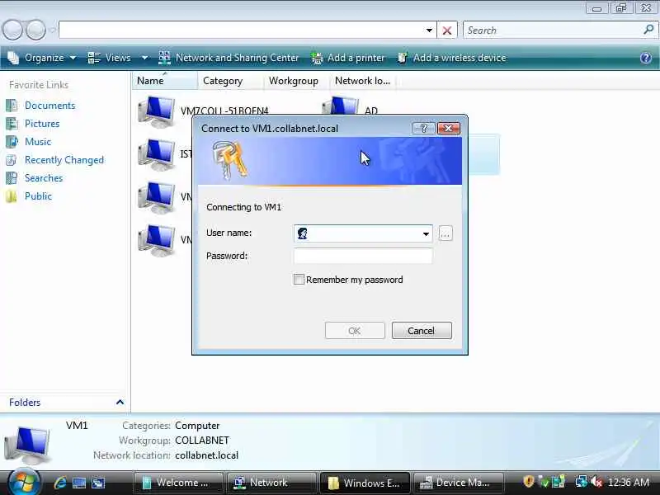Open Recently Changed favorite link
660x495 pixels.
point(64,160)
